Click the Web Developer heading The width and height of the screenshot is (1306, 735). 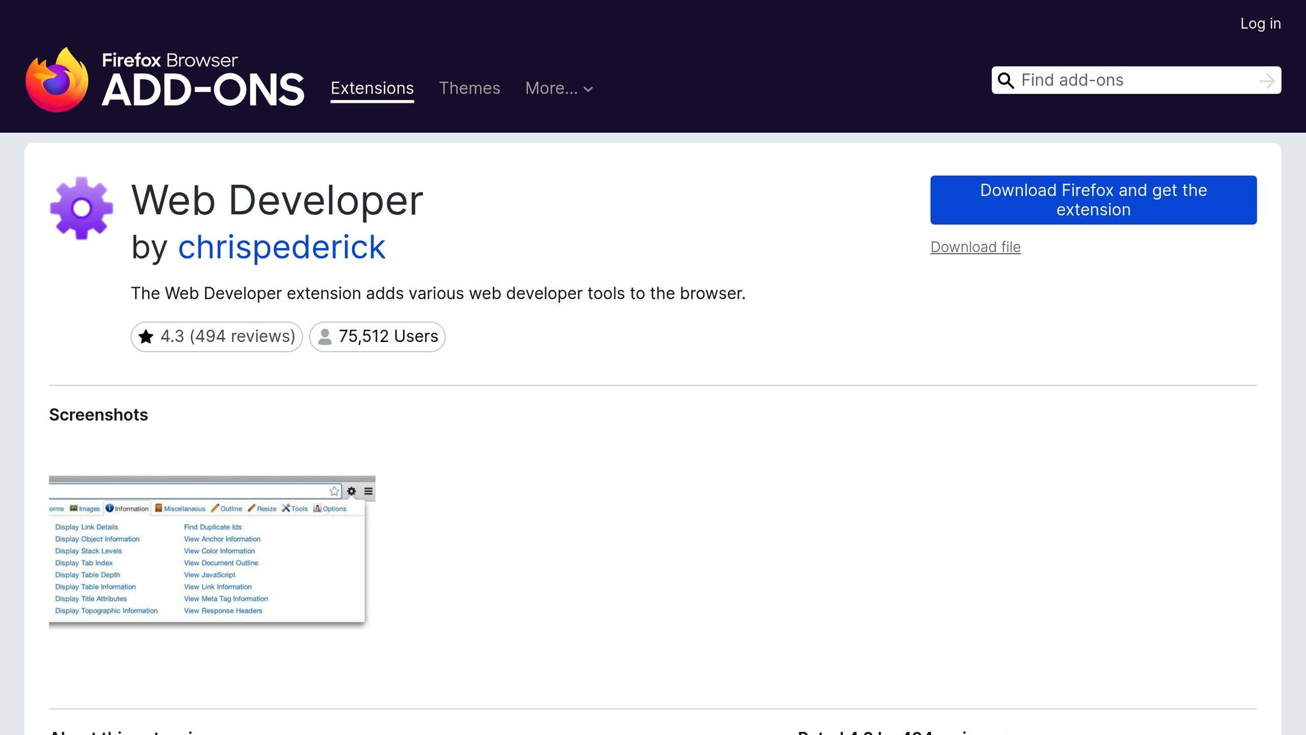(x=277, y=200)
